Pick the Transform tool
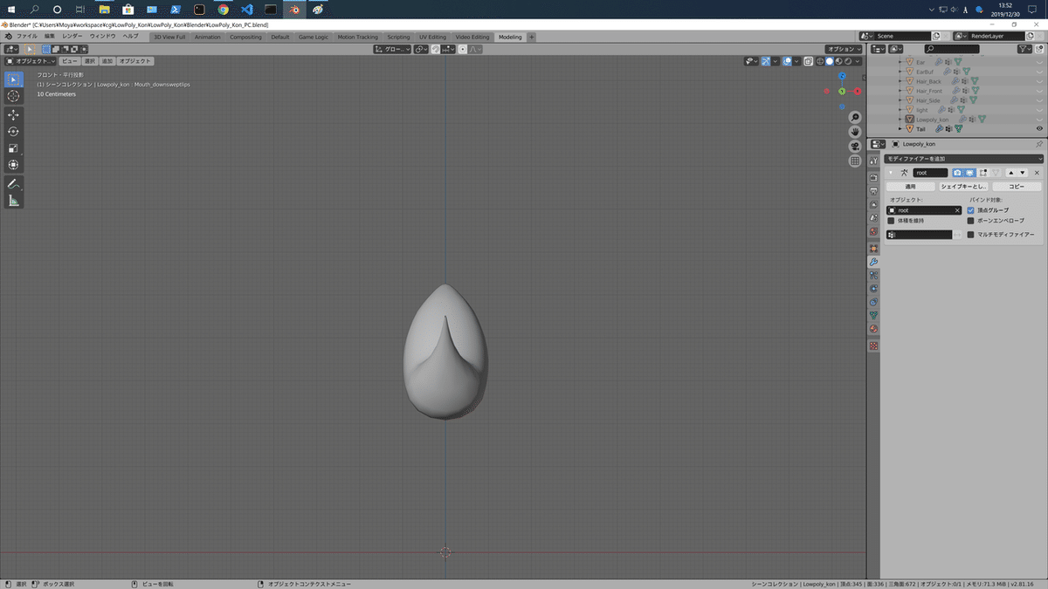 (x=13, y=164)
